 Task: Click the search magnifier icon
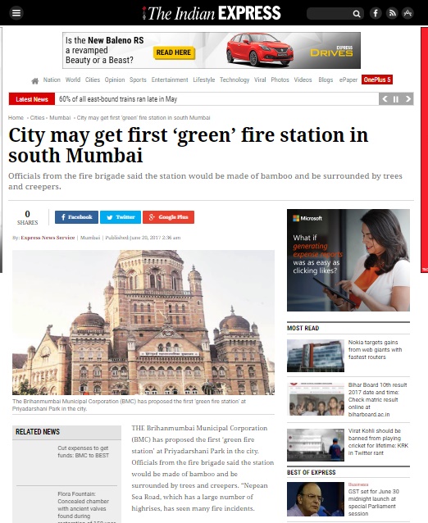(357, 14)
